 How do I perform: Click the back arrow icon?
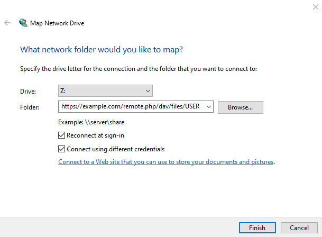coord(7,23)
